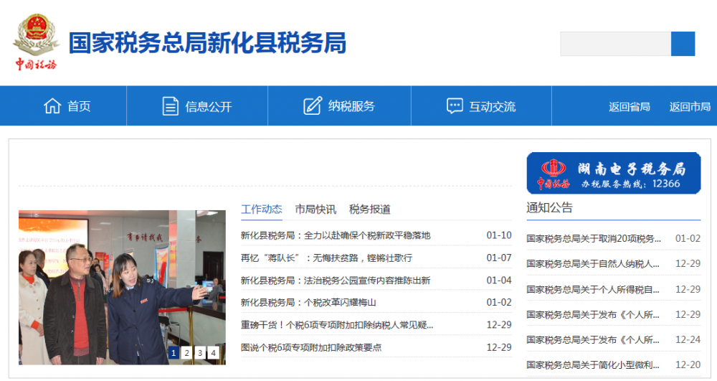
Task: Open notice 国家税务总局关于简化小型微利
Action: pos(593,364)
